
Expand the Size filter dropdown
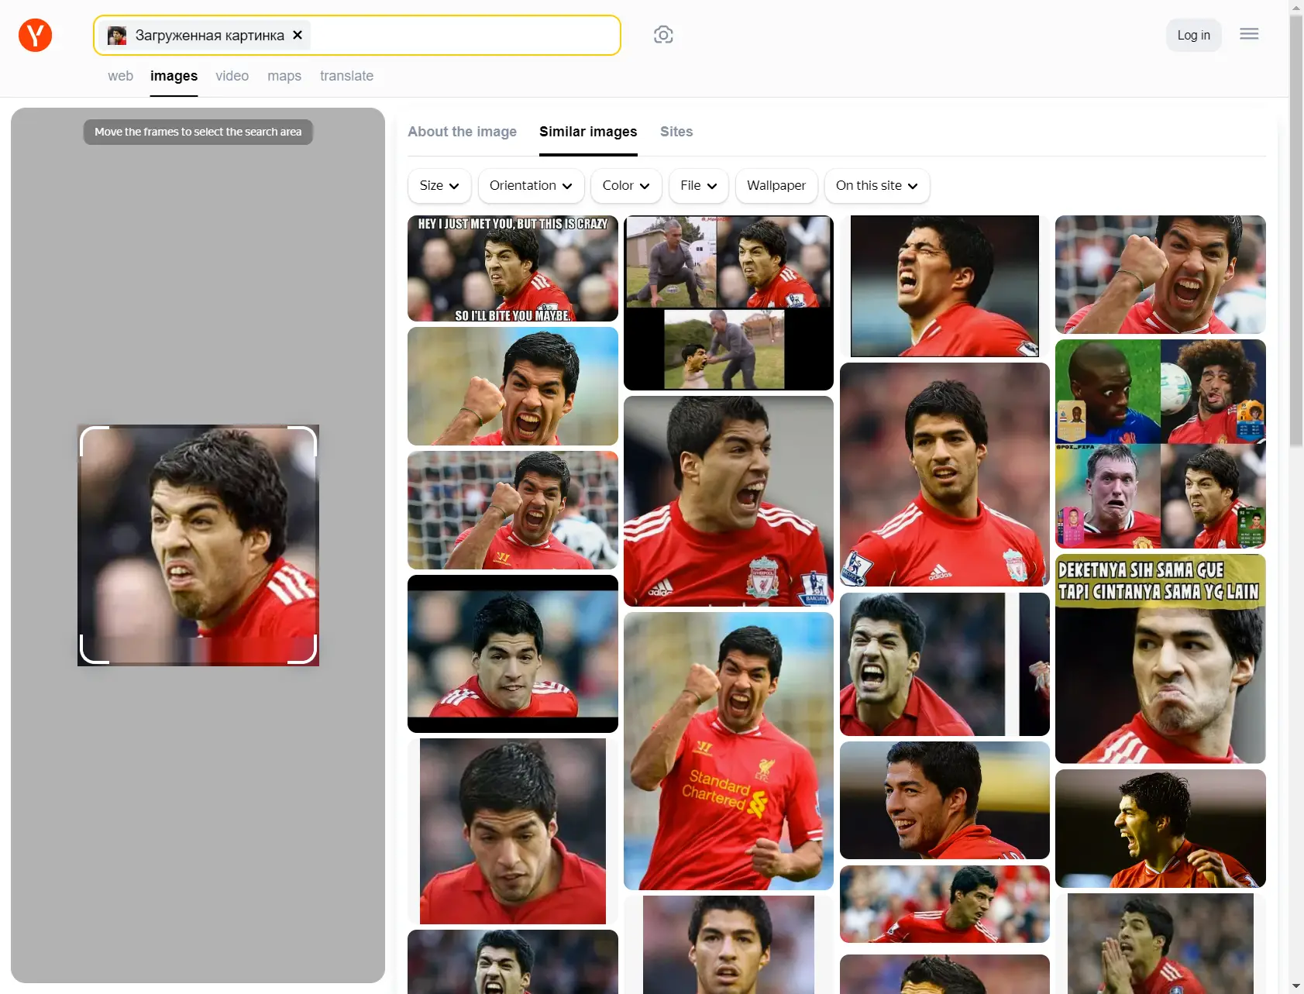439,186
